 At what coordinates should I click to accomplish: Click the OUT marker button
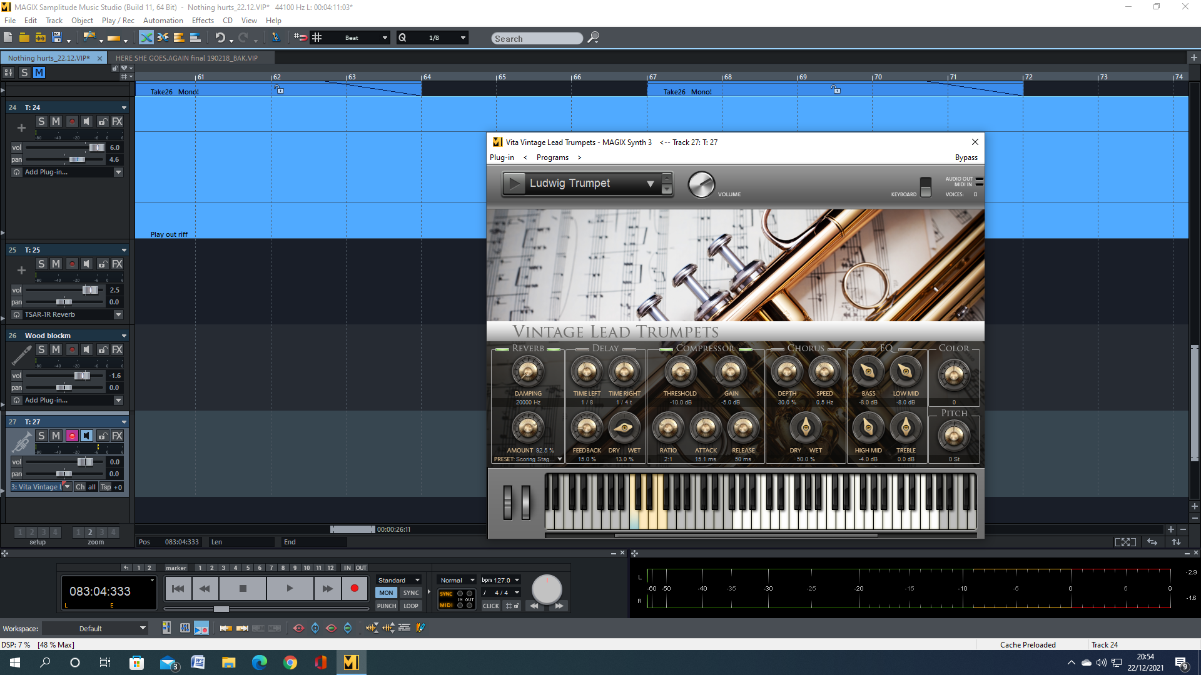click(x=362, y=568)
